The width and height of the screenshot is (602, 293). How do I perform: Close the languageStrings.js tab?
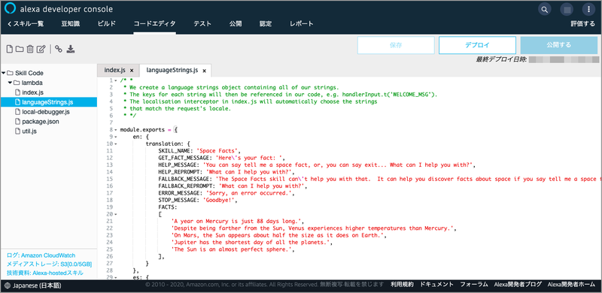(204, 71)
